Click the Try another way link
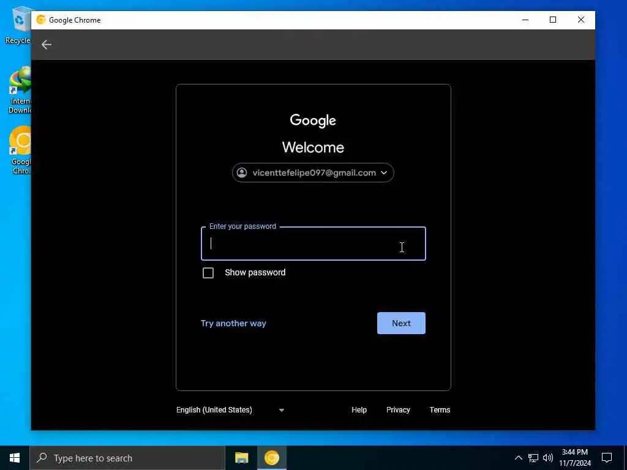The width and height of the screenshot is (627, 470). point(233,323)
